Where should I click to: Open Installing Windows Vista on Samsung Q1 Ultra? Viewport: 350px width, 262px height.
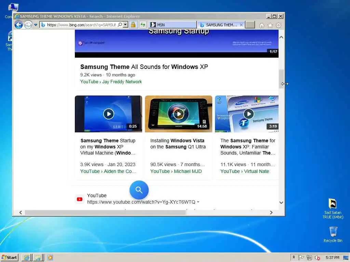coord(178,144)
